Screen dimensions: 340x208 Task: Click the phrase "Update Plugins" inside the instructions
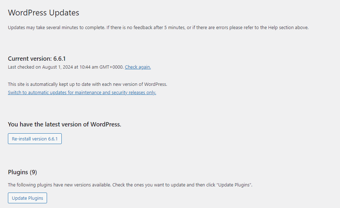coord(234,185)
